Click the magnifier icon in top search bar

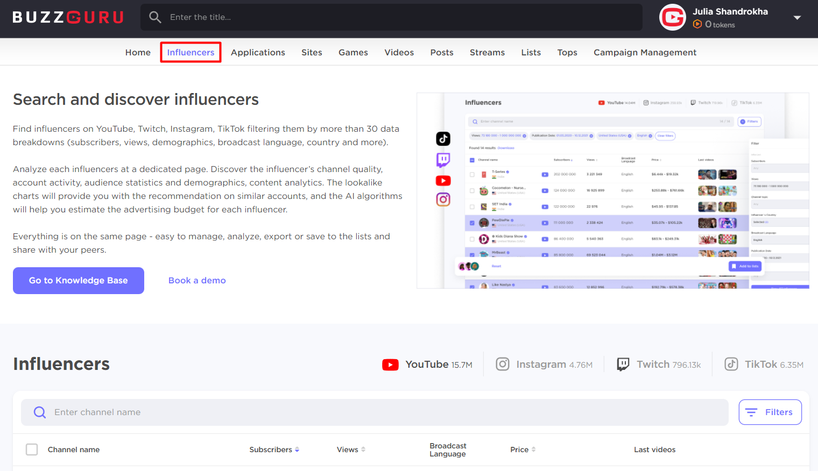[155, 17]
